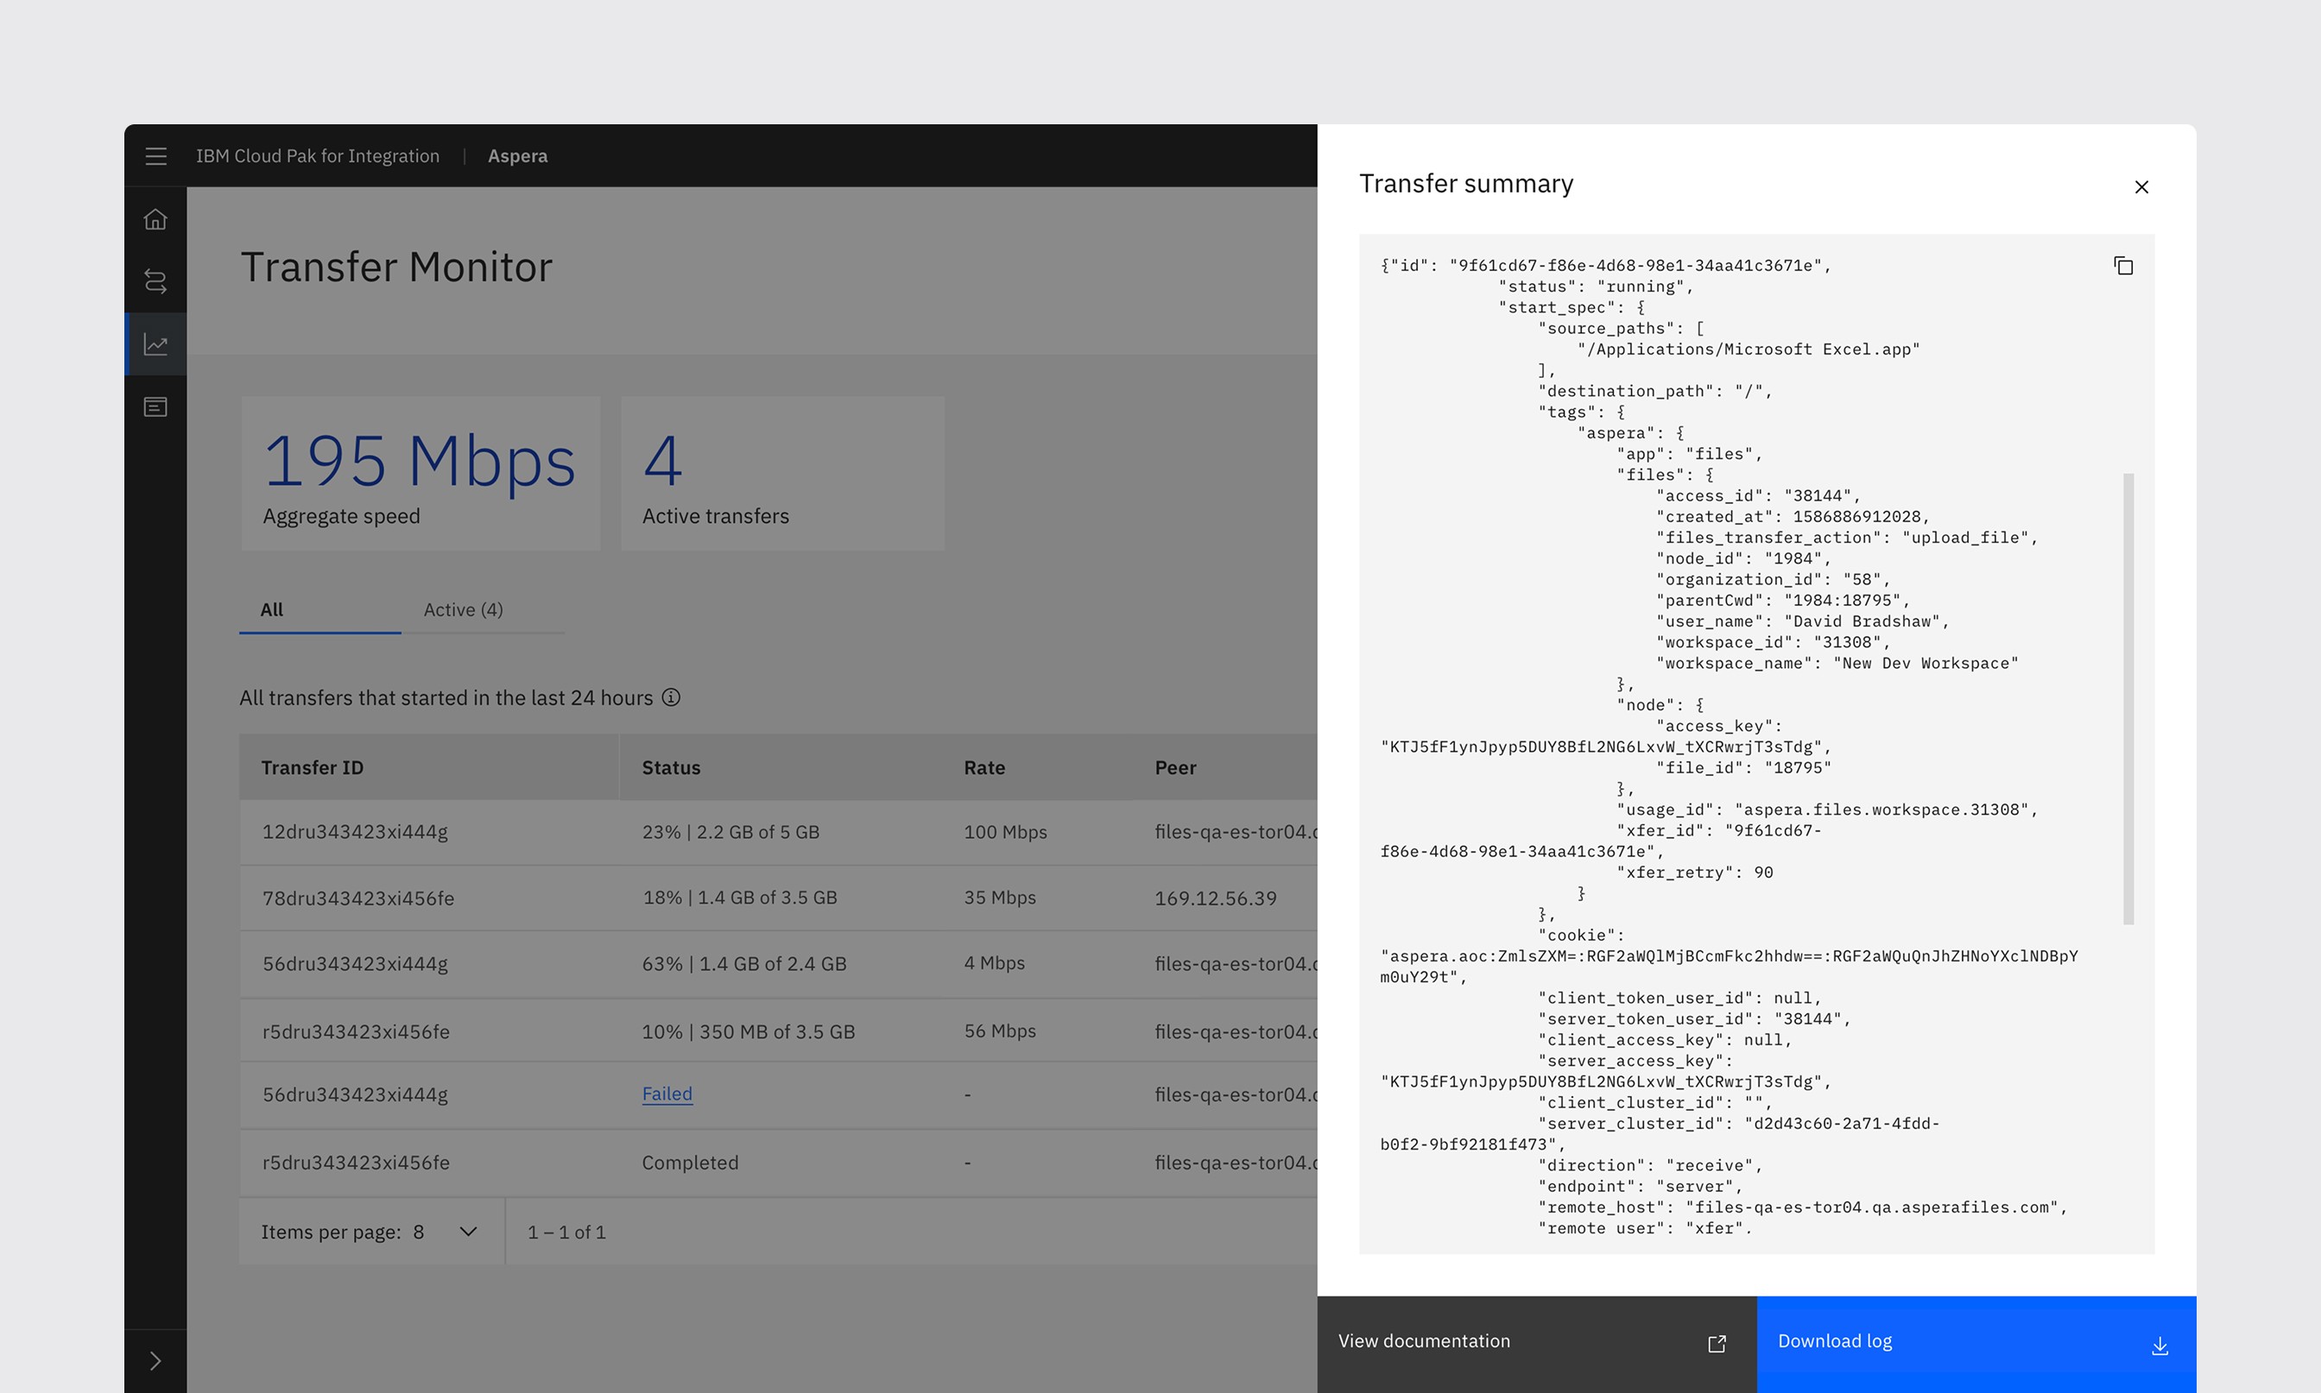Viewport: 2321px width, 1393px height.
Task: Click the Aspera header label
Action: tap(517, 156)
